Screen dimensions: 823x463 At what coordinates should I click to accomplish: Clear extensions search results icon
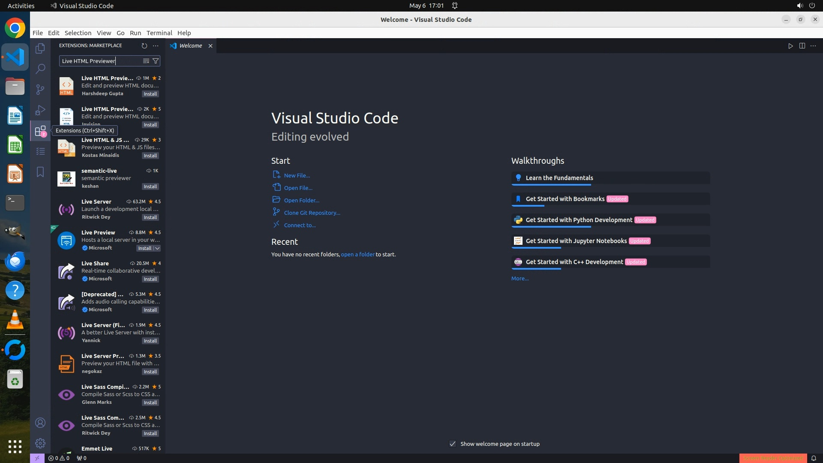tap(146, 61)
